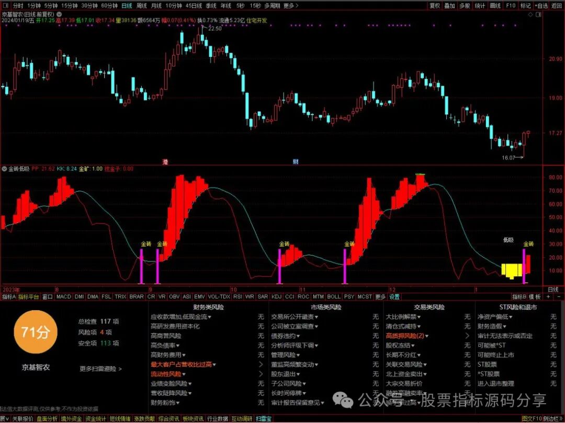Expand 净资产偏低 dropdown
565x423 pixels.
[495, 317]
